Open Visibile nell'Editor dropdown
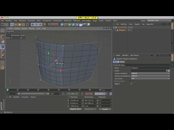Image resolution: width=174 pixels, height=130 pixels. [x=150, y=73]
